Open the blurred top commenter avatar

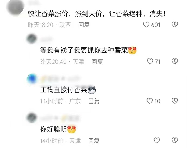click(15, 7)
